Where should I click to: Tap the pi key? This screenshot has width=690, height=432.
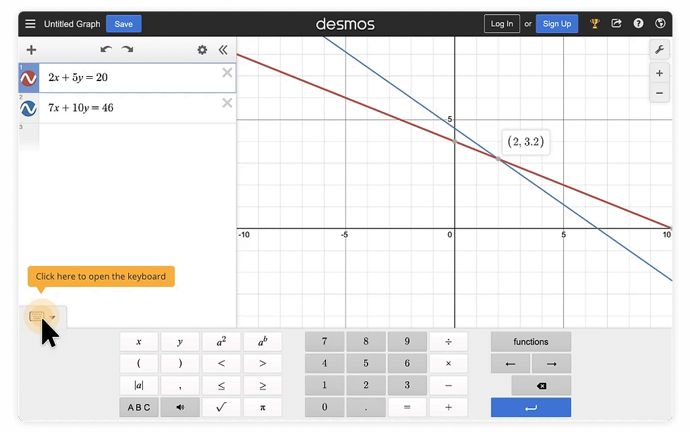click(x=263, y=407)
